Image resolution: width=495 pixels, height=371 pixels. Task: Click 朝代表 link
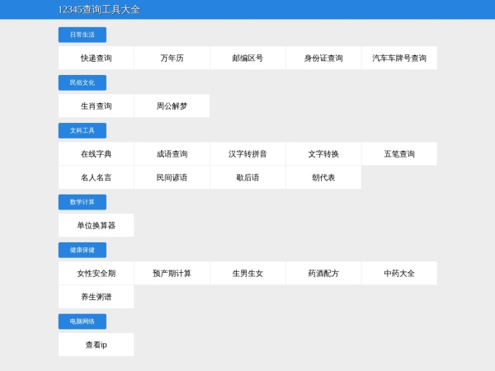(323, 177)
